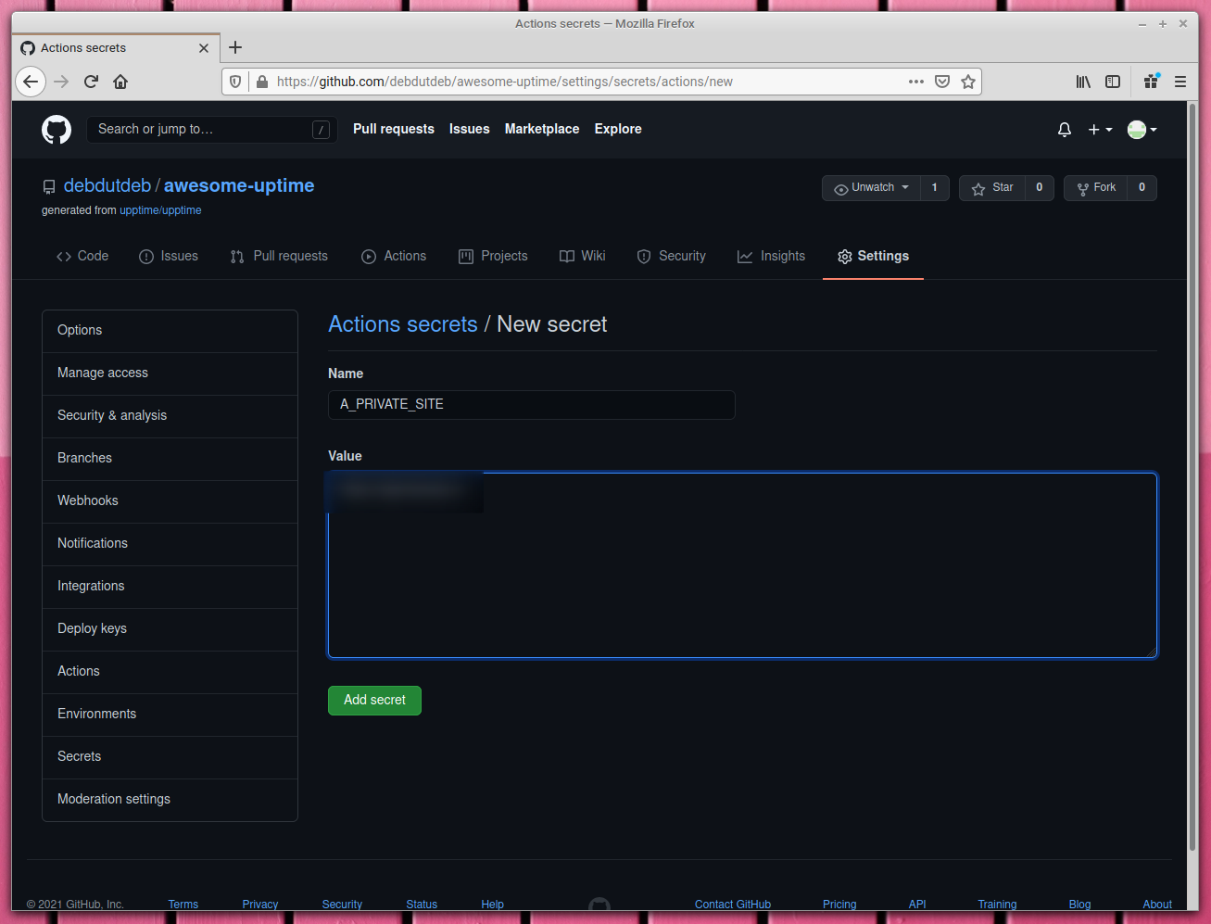Open Deploy keys in settings sidebar
Screen dimensions: 1211x924
coord(170,629)
